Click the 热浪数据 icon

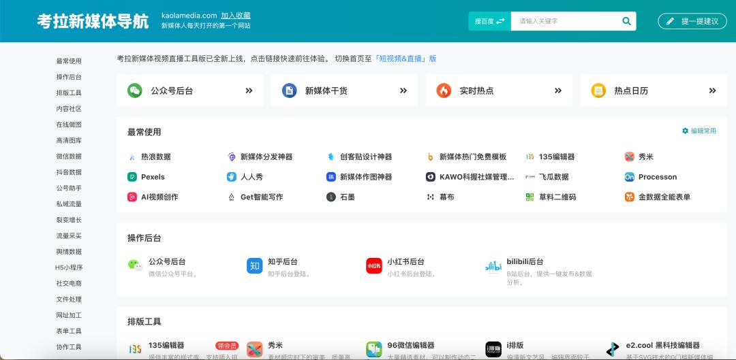tap(132, 157)
